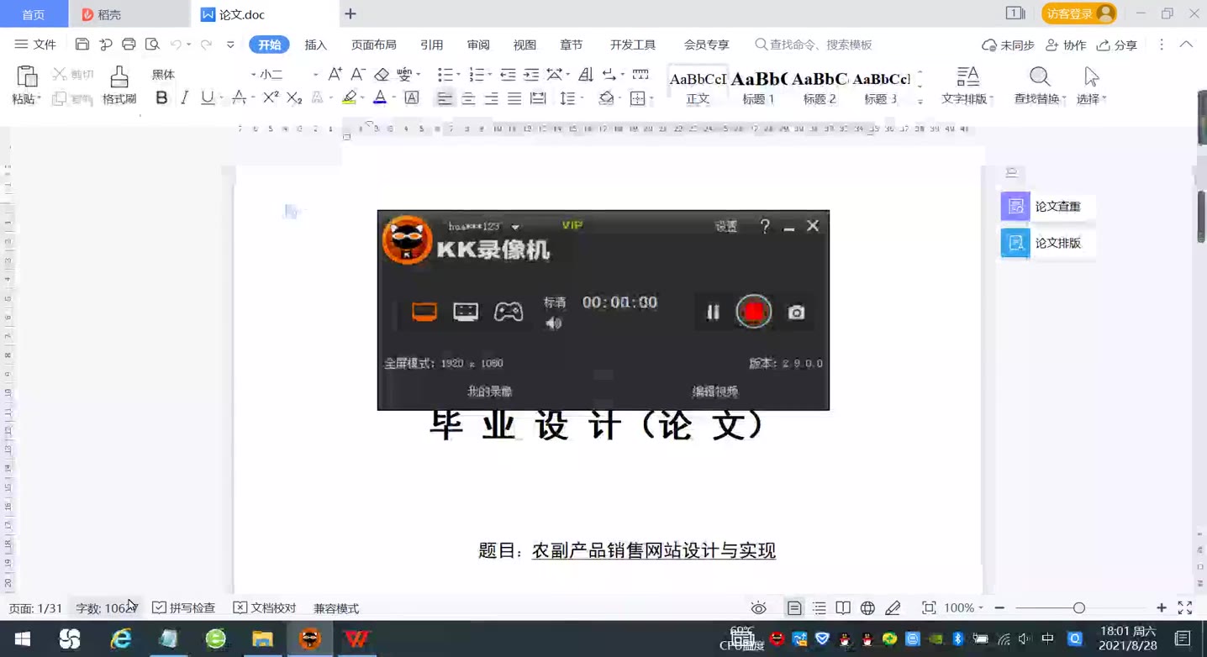Apply the 正文 style

coord(698,87)
